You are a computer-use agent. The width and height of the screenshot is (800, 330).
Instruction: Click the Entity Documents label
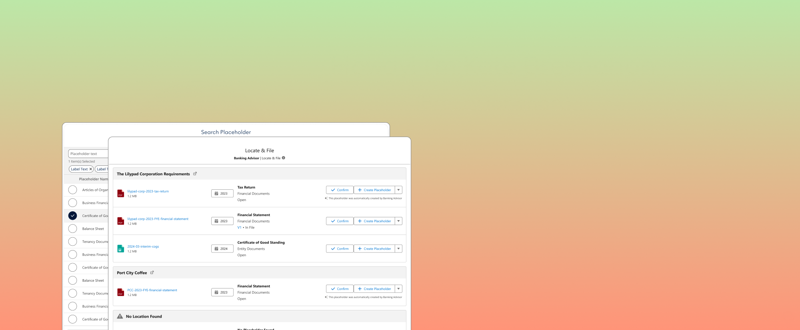click(251, 249)
